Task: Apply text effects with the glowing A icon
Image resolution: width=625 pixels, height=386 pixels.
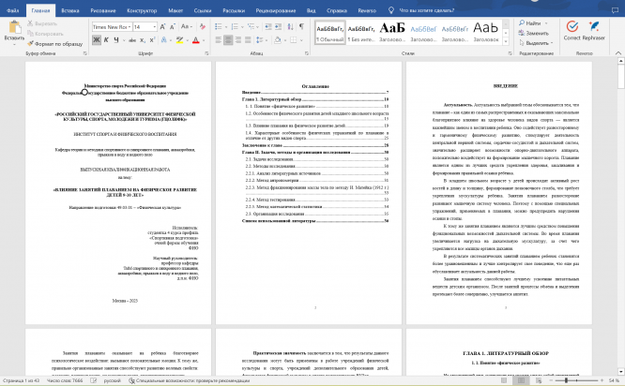Action: point(164,39)
